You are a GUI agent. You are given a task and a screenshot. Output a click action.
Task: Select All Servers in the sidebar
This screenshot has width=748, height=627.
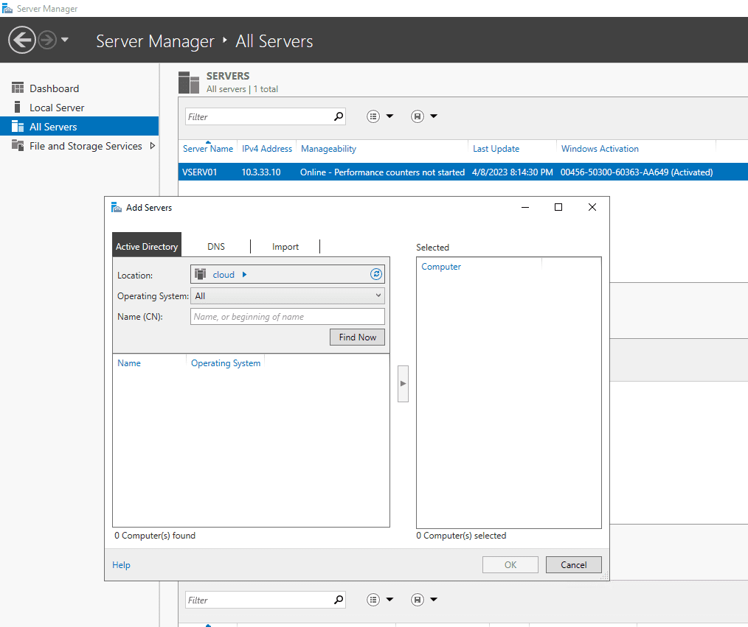[x=79, y=126]
